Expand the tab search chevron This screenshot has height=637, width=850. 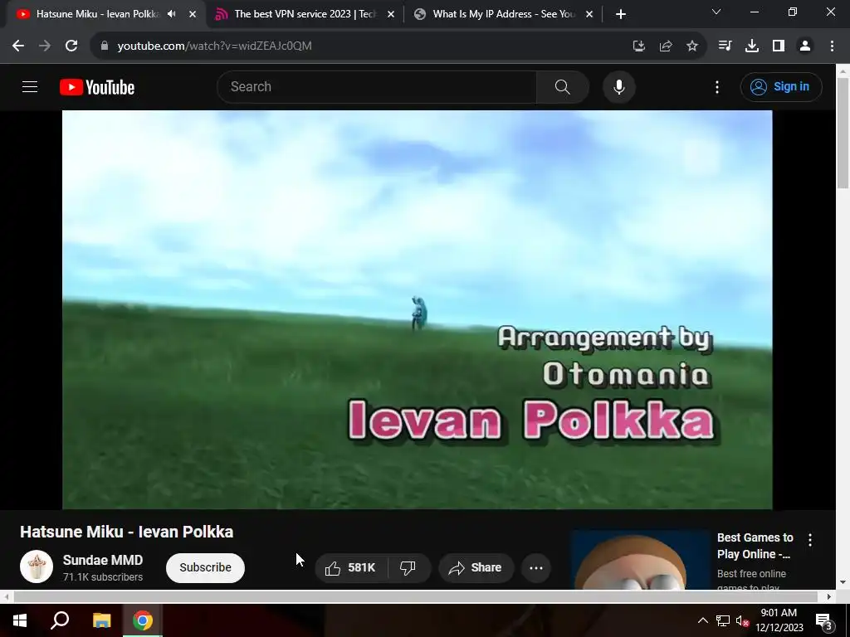(716, 12)
